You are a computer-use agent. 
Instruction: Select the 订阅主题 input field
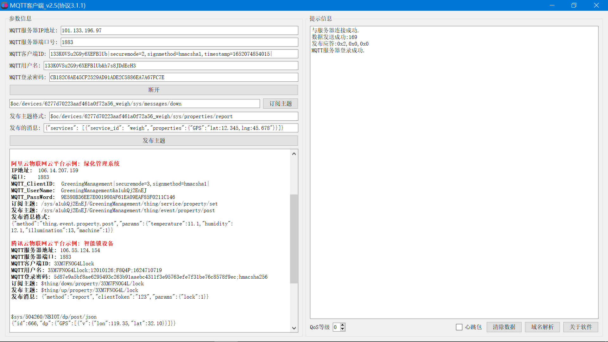tap(134, 104)
